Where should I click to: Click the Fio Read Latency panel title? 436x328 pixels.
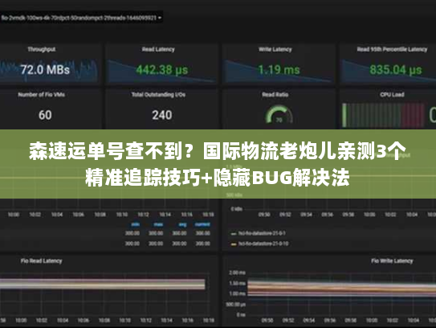pos(41,261)
